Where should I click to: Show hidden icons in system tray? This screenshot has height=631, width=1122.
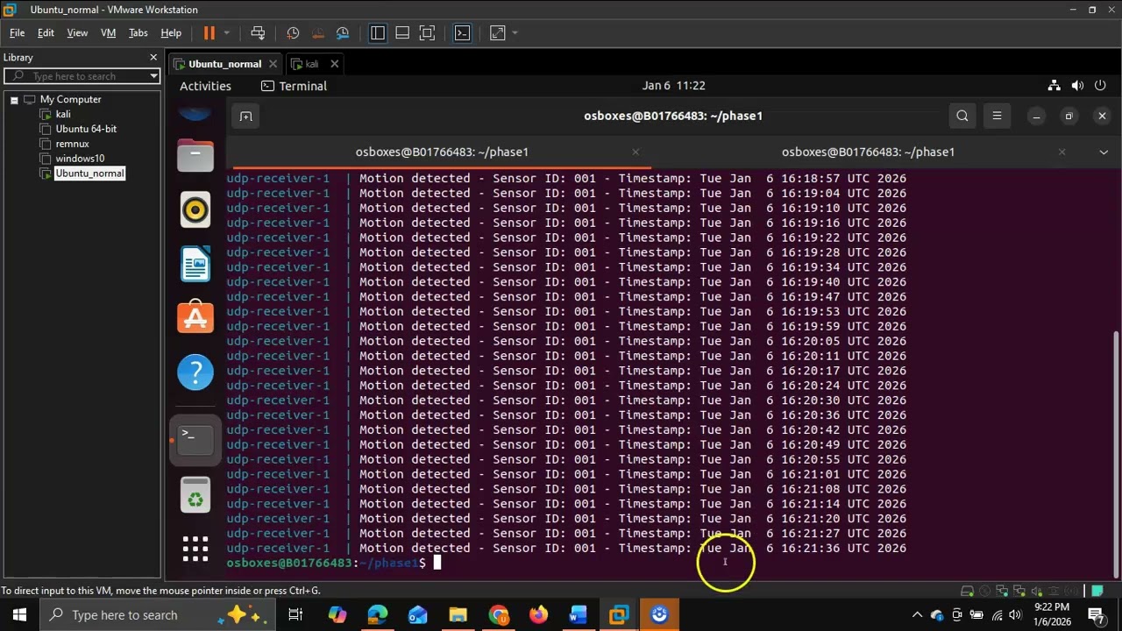pyautogui.click(x=917, y=614)
